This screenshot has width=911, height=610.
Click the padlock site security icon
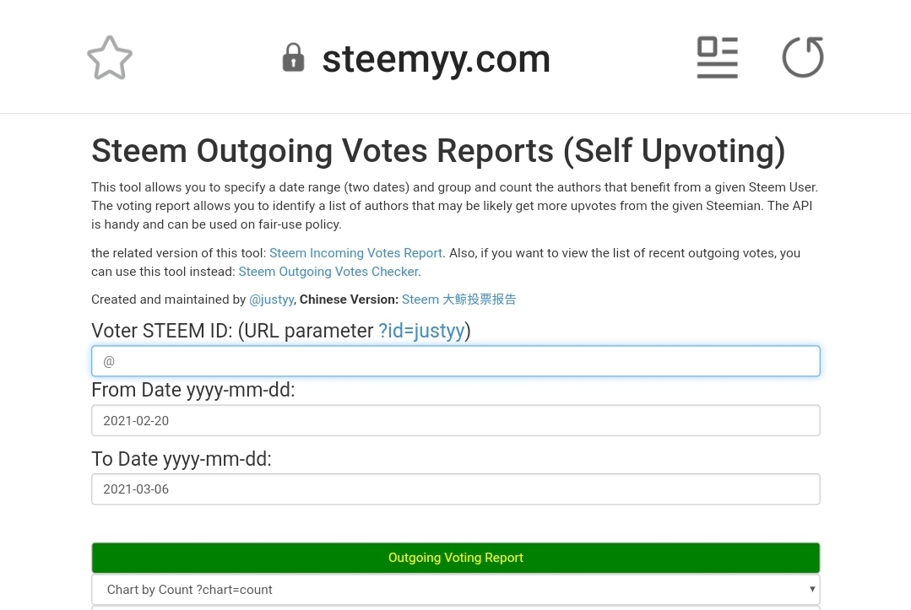pos(293,58)
